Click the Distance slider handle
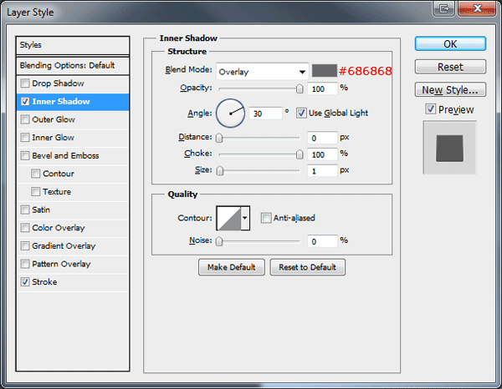The height and width of the screenshot is (389, 502). (x=219, y=138)
